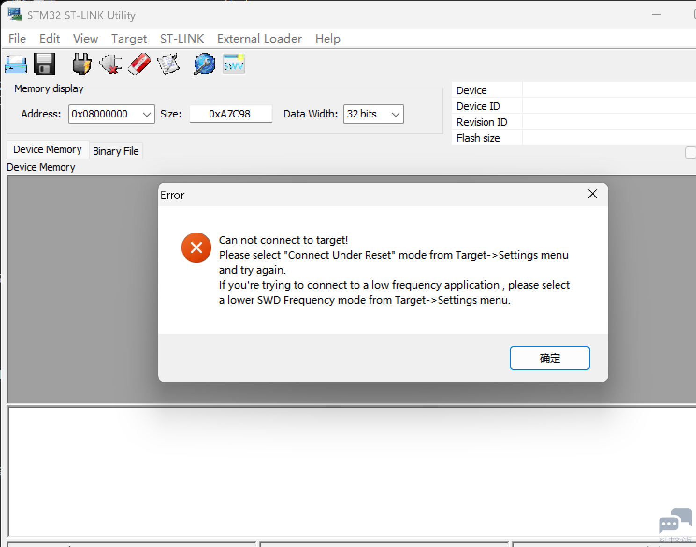Click the 确定 button in Error dialog
The height and width of the screenshot is (547, 696).
550,358
